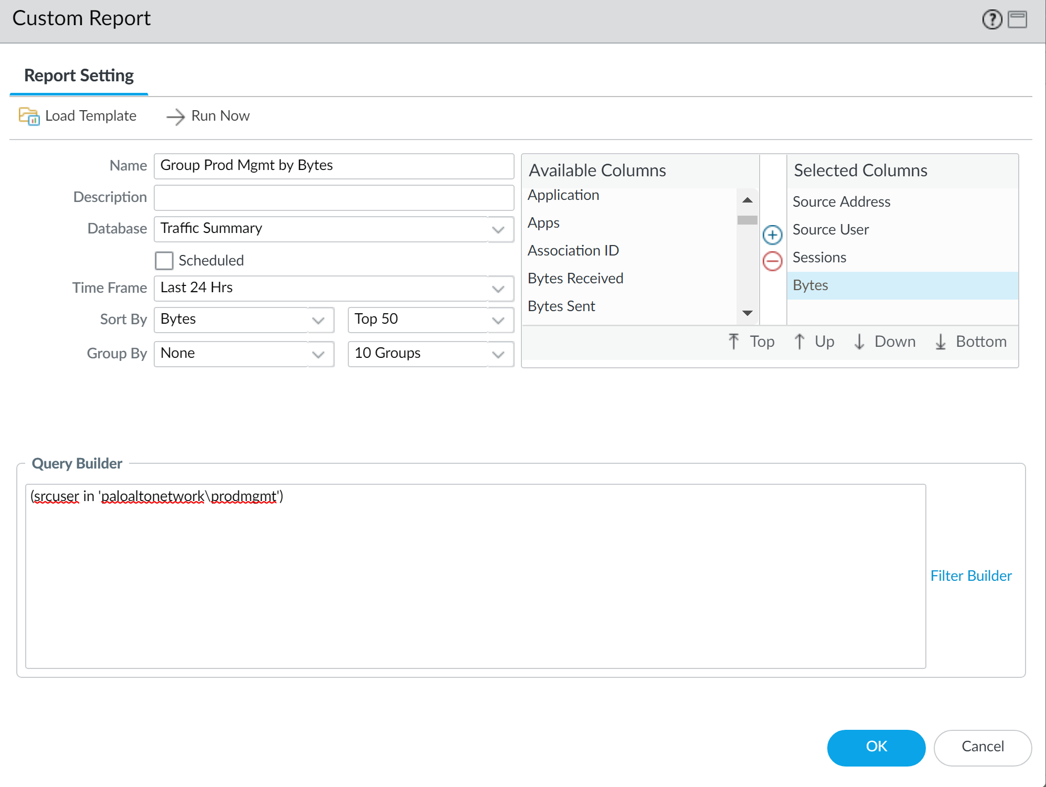
Task: Move Bytes column with Up arrow icon
Action: tap(799, 341)
